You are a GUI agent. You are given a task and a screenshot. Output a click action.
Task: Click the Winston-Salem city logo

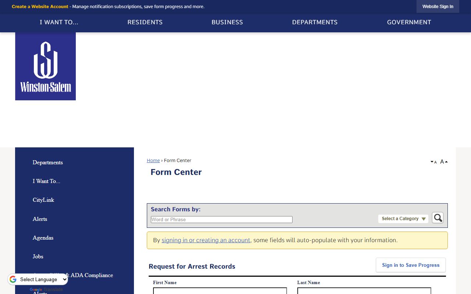coord(45,66)
